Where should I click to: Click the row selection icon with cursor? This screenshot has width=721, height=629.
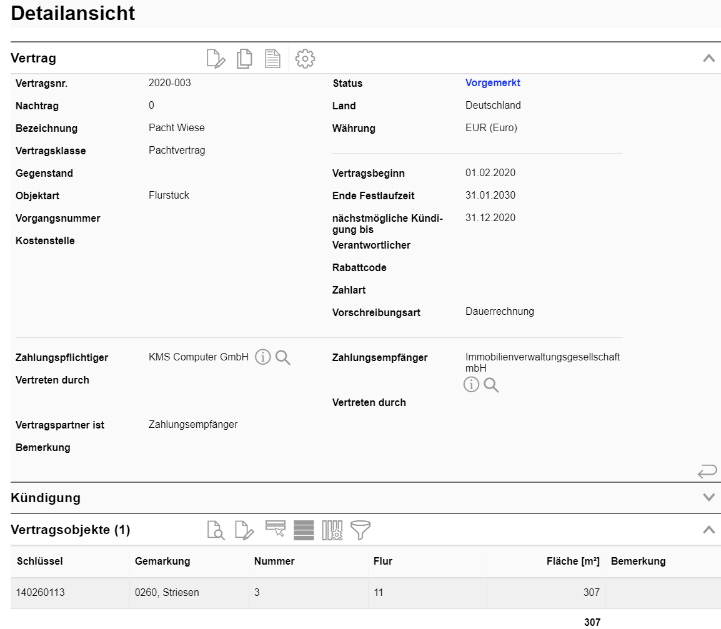point(275,530)
